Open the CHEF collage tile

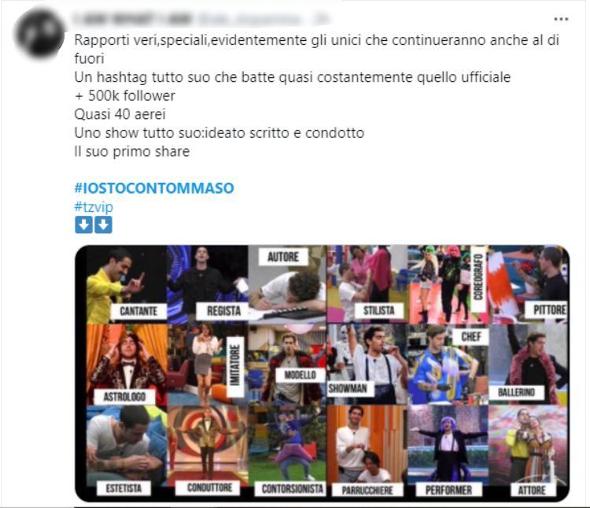(448, 365)
